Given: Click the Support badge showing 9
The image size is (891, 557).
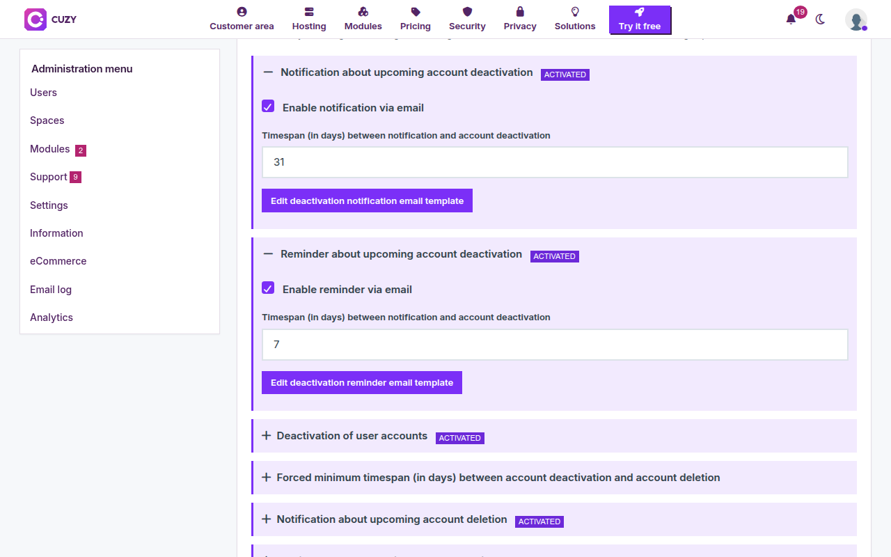Looking at the screenshot, I should (75, 178).
